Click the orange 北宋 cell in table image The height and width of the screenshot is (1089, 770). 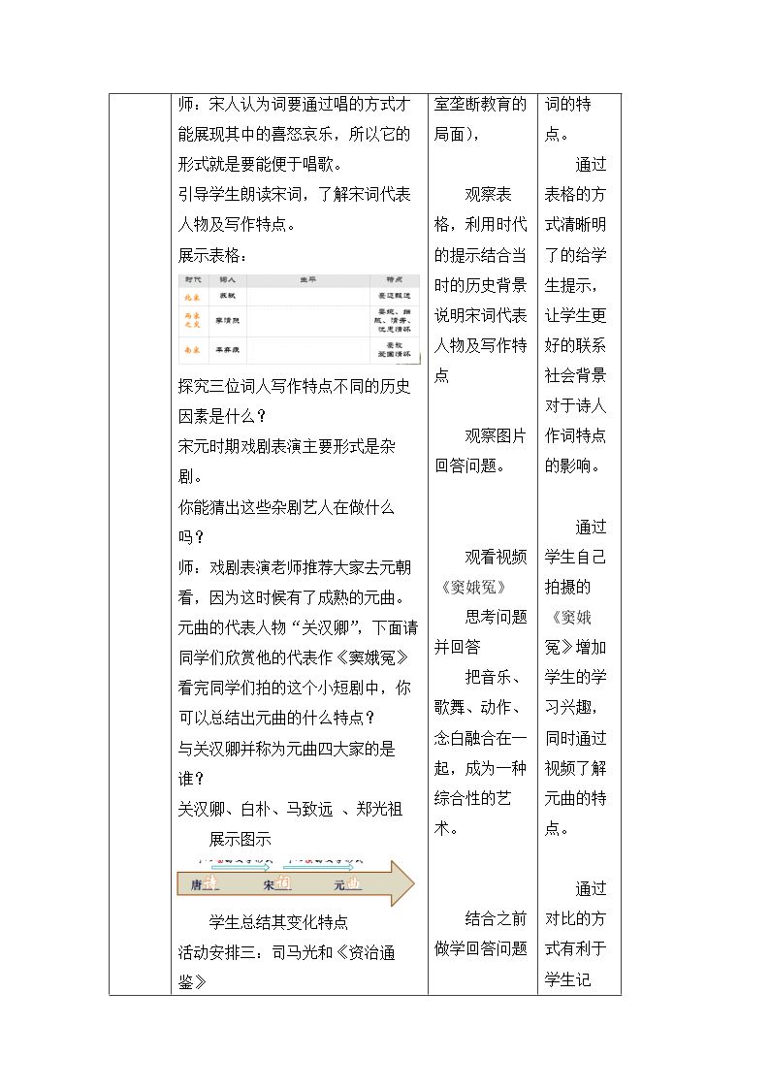coord(192,298)
